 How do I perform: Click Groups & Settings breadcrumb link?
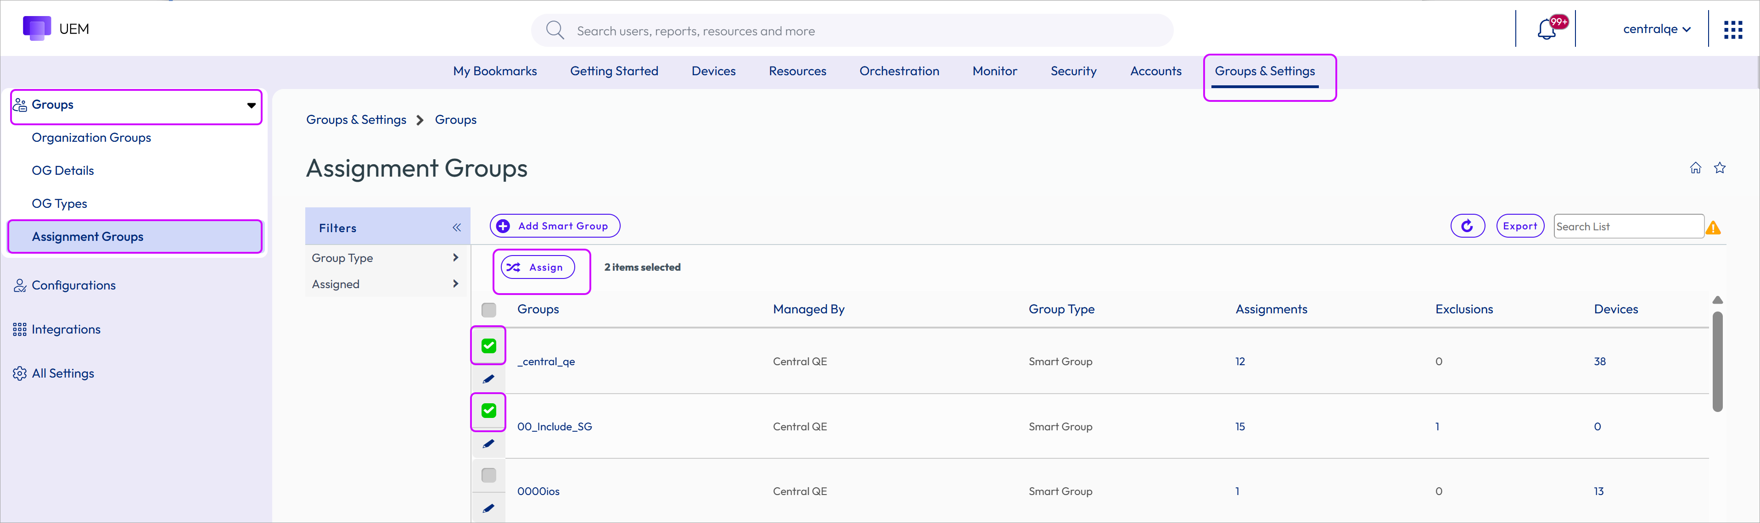click(356, 119)
